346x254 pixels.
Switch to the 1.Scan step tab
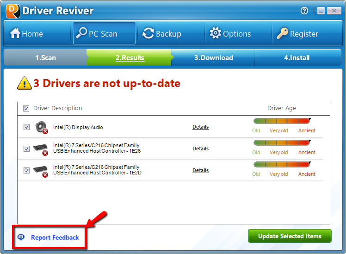coord(45,58)
